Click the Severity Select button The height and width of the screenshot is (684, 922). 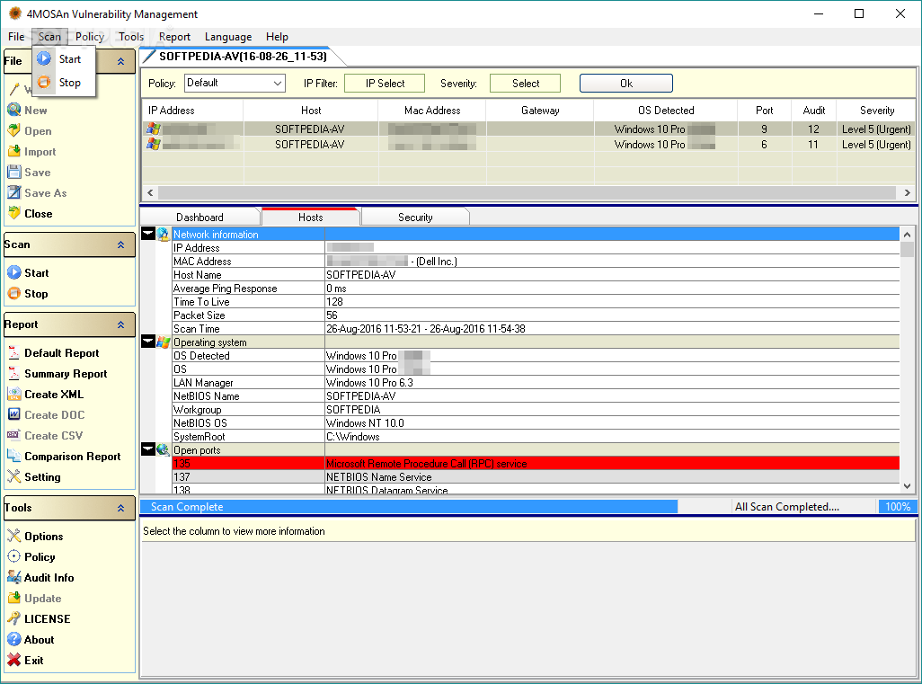(525, 84)
